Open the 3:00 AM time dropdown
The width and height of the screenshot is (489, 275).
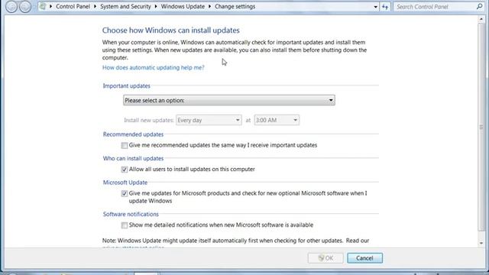(277, 120)
